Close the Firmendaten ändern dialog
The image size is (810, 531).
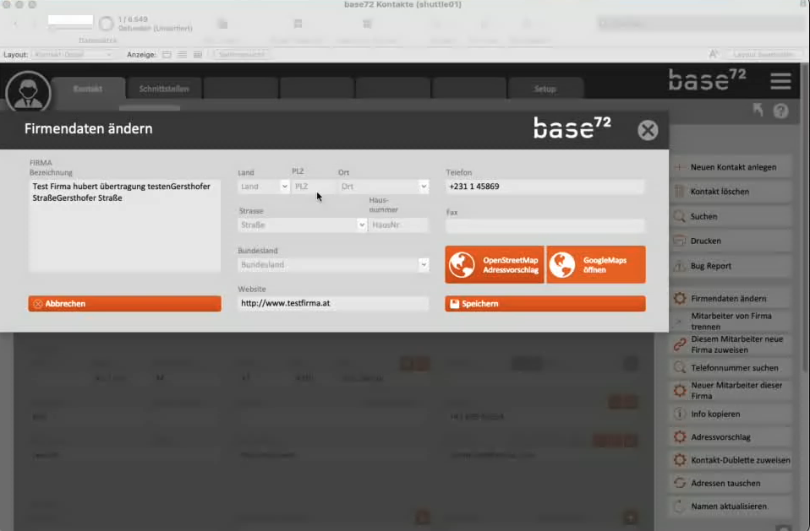[x=648, y=130]
